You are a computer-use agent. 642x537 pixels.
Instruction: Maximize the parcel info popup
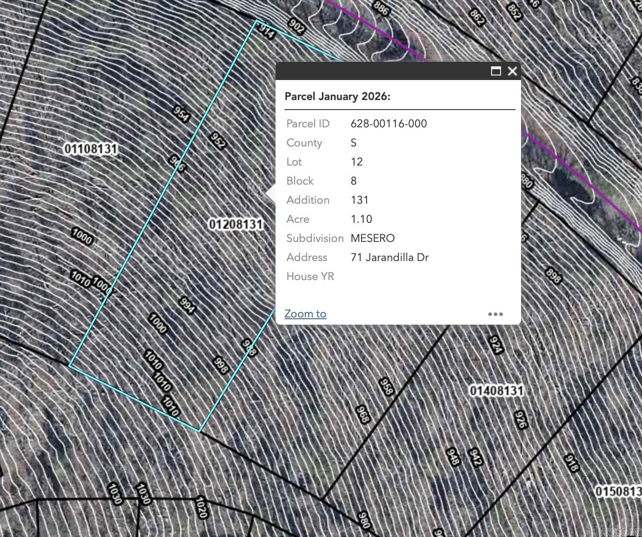tap(496, 71)
